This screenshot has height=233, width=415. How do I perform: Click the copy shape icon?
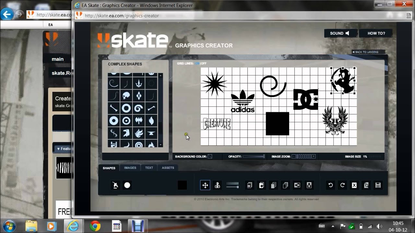[x=273, y=185]
